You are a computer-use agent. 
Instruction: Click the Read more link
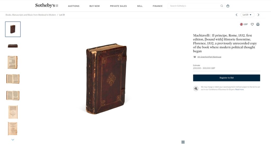tap(239, 89)
